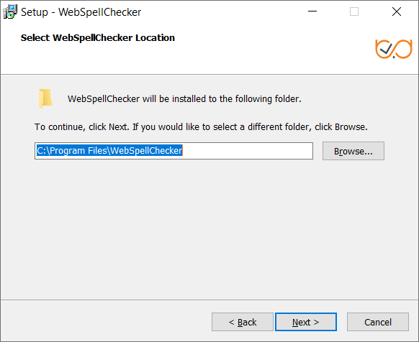Click the 'To continue, click Next' instruction text

tap(82, 127)
